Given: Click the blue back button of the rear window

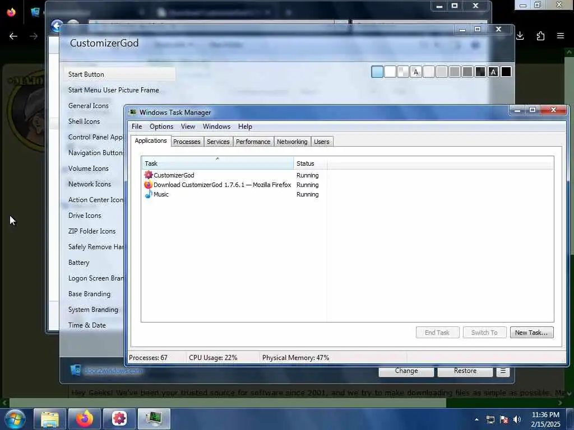Looking at the screenshot, I should point(57,26).
